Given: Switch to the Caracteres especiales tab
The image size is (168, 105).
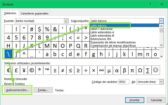Looking at the screenshot, I should (35, 13).
